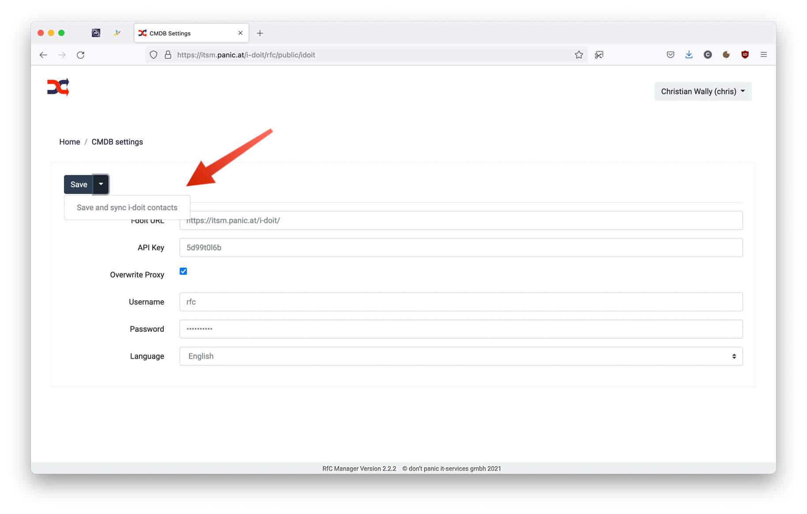Open the Language select box
Image resolution: width=807 pixels, height=514 pixels.
coord(461,356)
